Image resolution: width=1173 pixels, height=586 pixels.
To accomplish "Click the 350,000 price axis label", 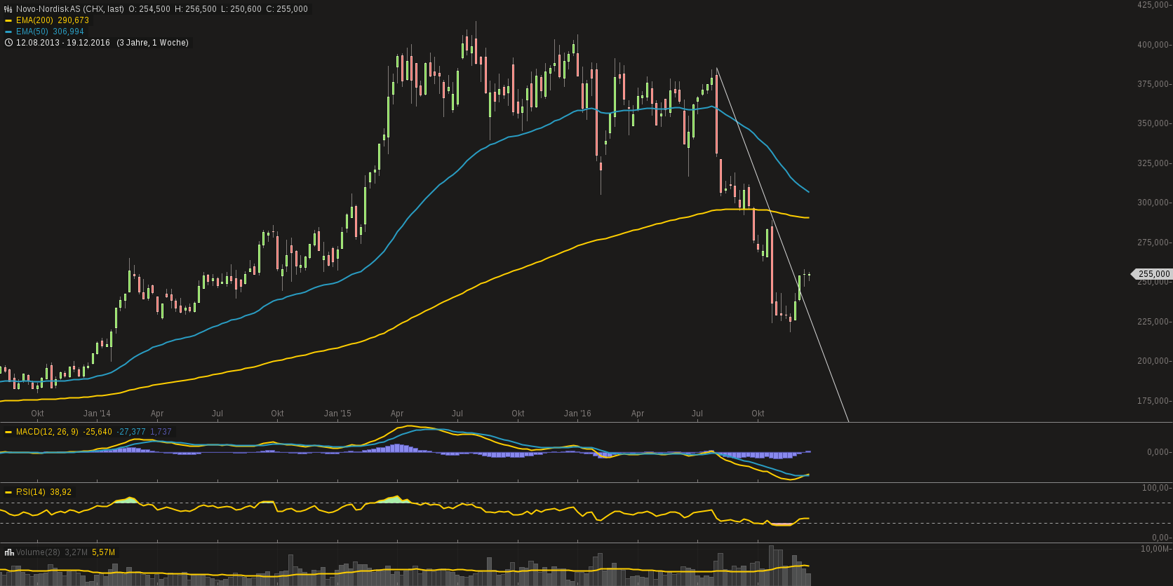I will pyautogui.click(x=1153, y=124).
